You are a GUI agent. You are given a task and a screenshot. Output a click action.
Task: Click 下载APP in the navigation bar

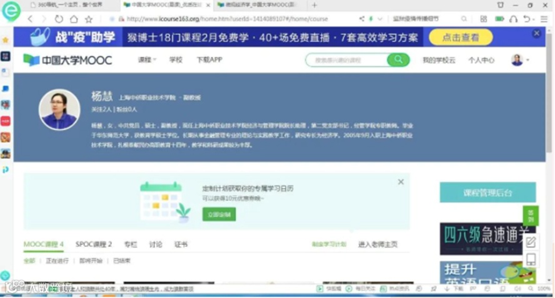[209, 60]
